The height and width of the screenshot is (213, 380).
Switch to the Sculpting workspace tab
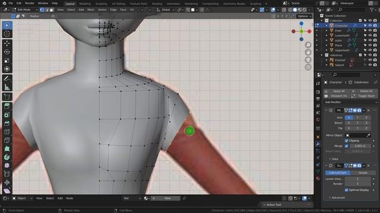point(101,4)
